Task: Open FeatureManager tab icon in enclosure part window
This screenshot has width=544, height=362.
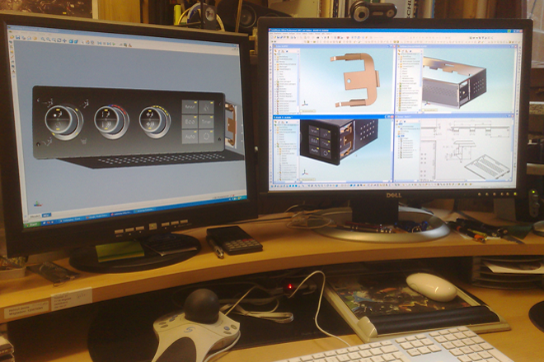Action: coord(399,51)
